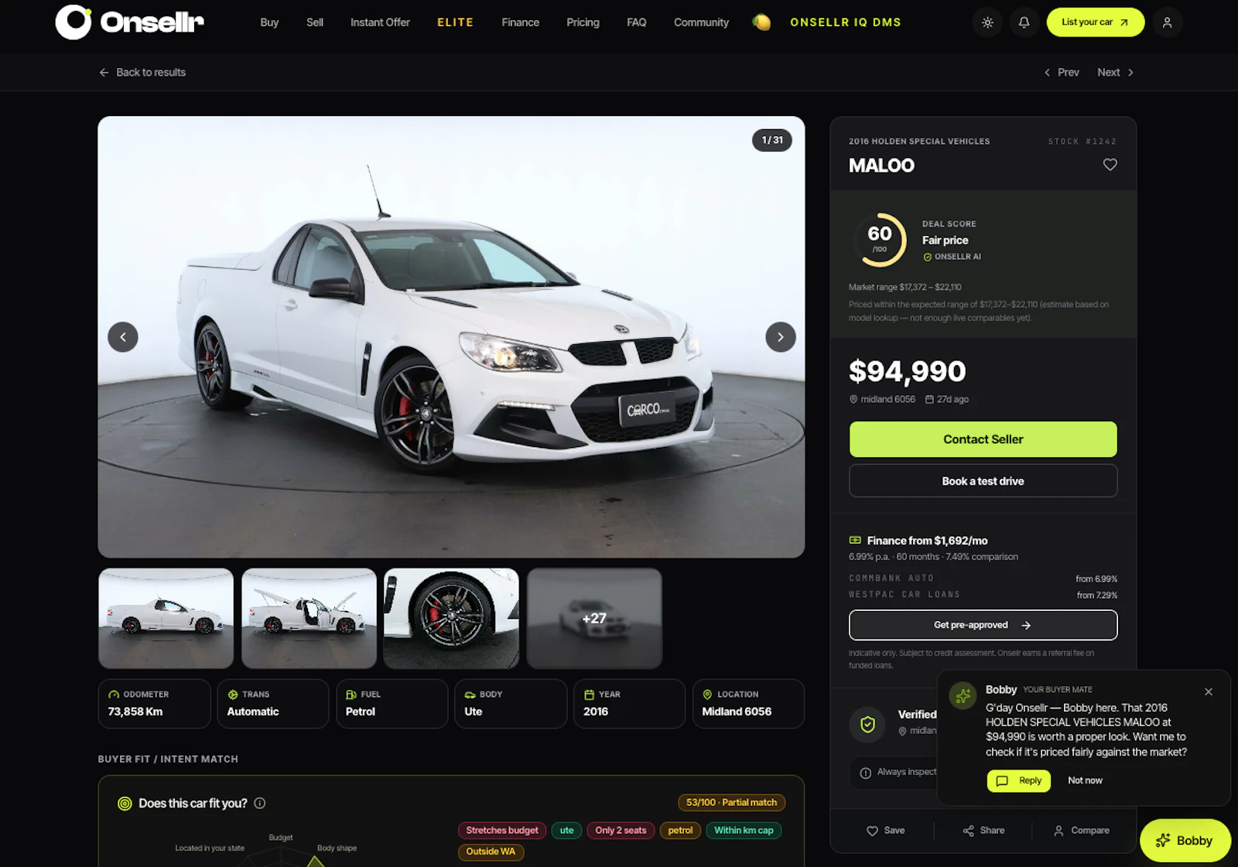1238x867 pixels.
Task: Share this listing
Action: point(983,831)
